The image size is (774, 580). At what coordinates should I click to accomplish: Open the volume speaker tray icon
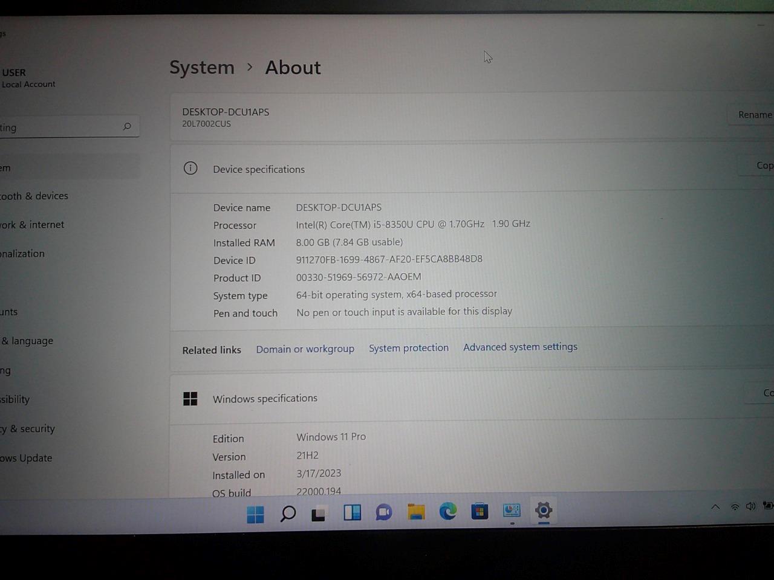(750, 506)
